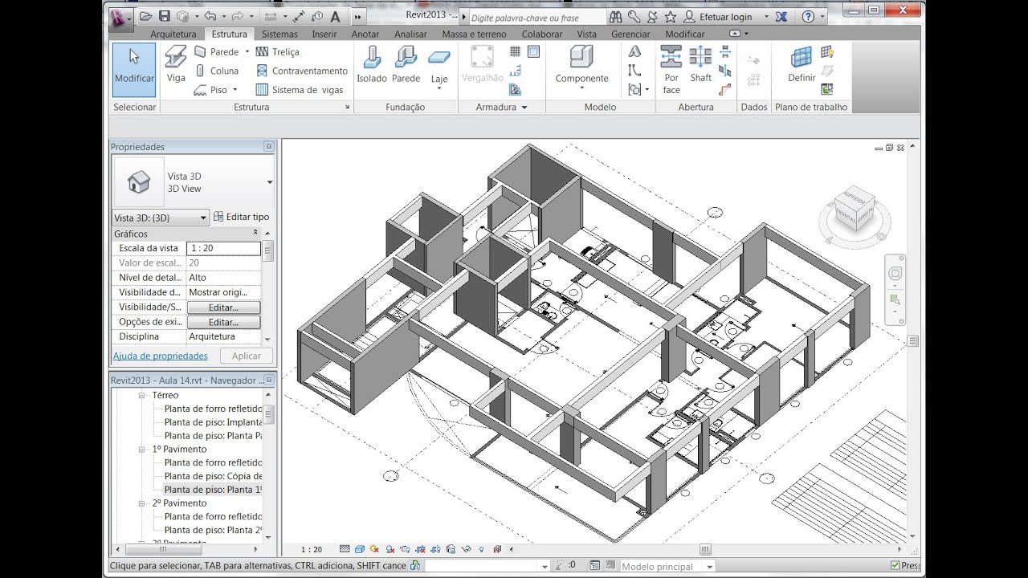
Task: Select the Treliça truss tool
Action: [x=277, y=51]
